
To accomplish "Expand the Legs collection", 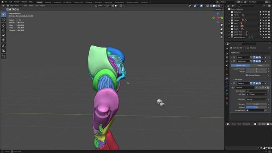I will tap(229, 23).
